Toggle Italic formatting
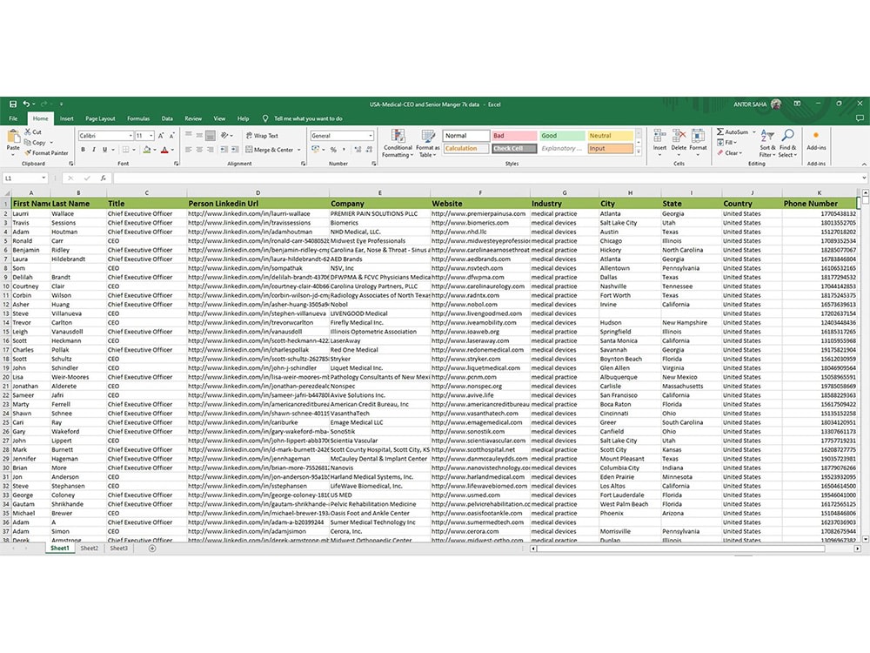 (94, 150)
